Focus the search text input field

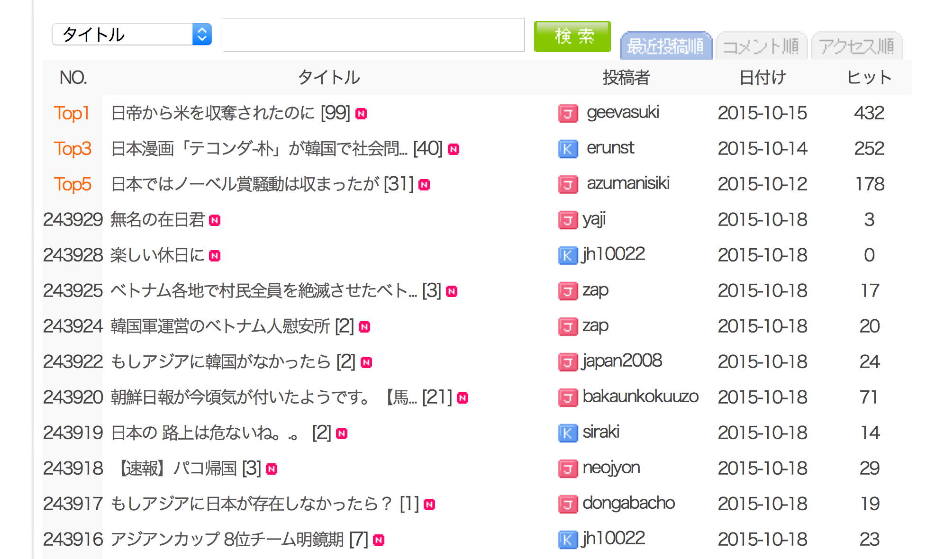(373, 35)
